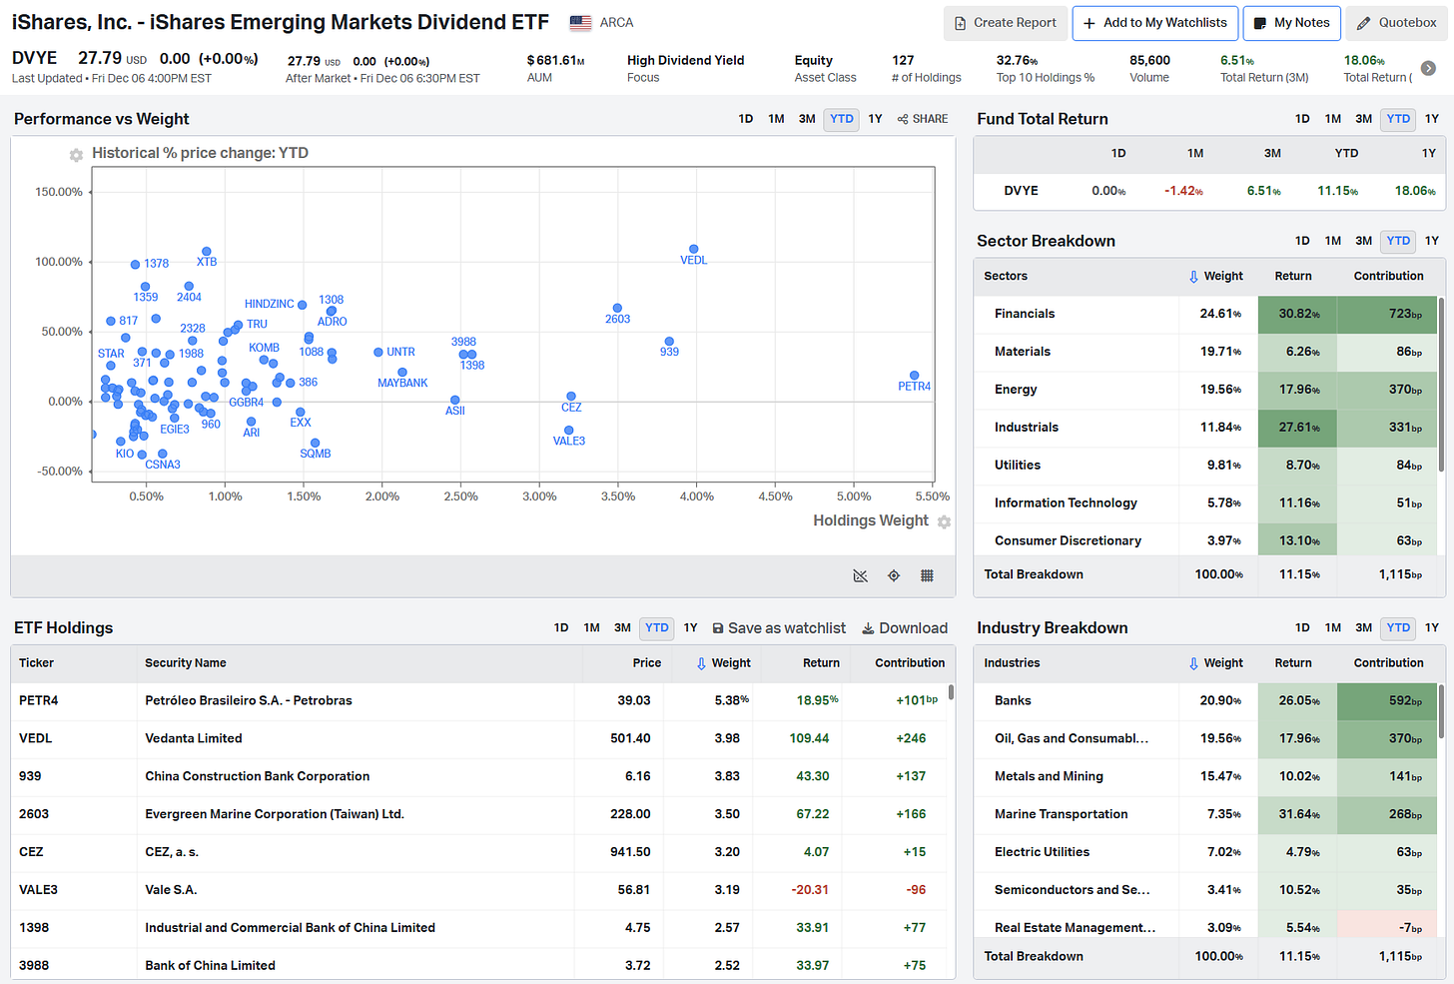Select YTD tab in Performance vs Weight
Image resolution: width=1454 pixels, height=984 pixels.
coord(842,119)
